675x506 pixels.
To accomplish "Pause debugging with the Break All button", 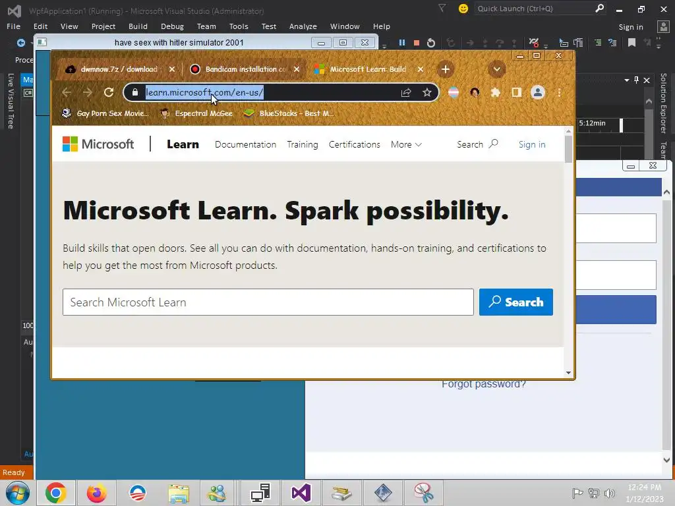I will click(401, 43).
